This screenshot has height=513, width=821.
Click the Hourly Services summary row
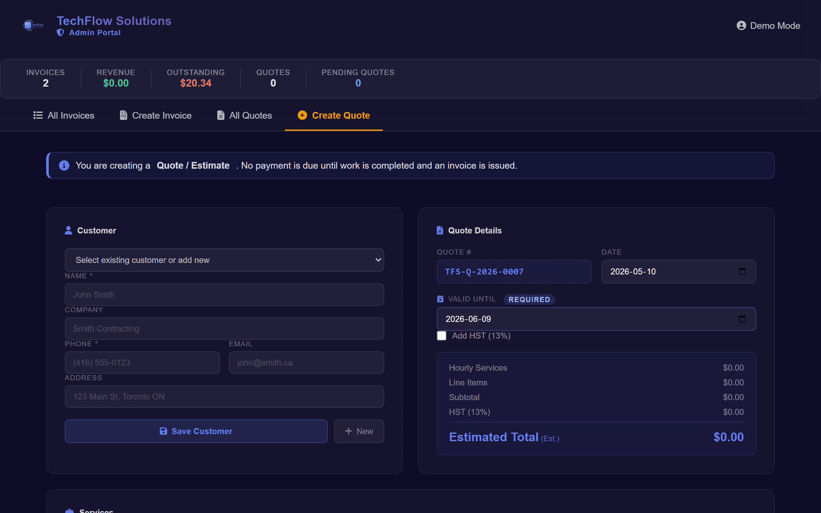596,368
